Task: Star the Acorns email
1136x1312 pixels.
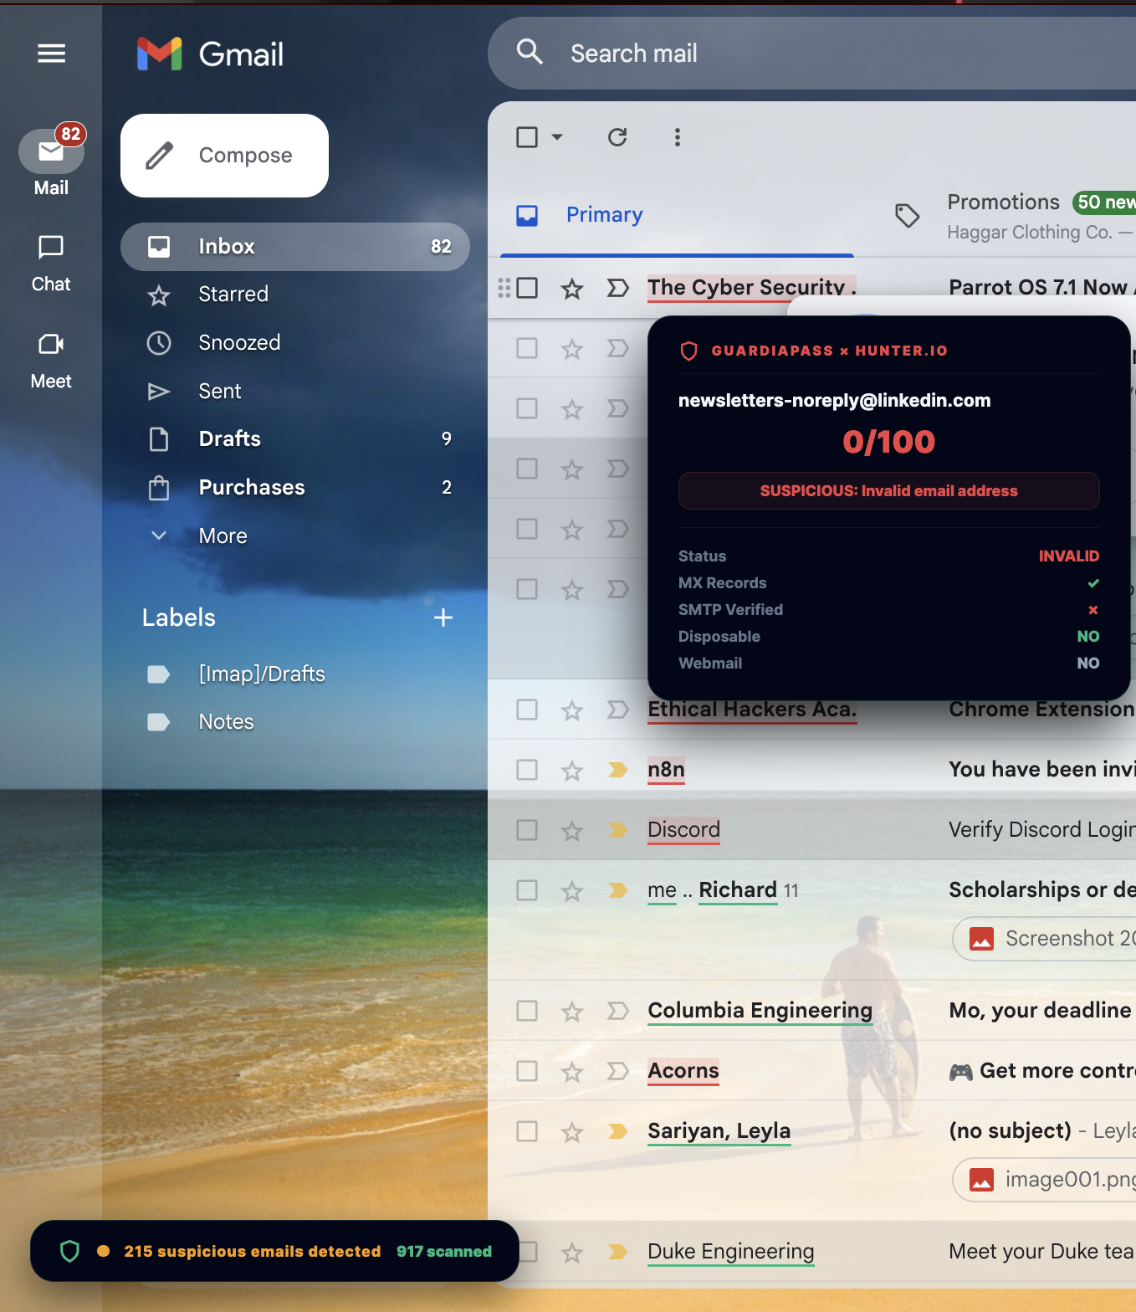Action: (572, 1072)
